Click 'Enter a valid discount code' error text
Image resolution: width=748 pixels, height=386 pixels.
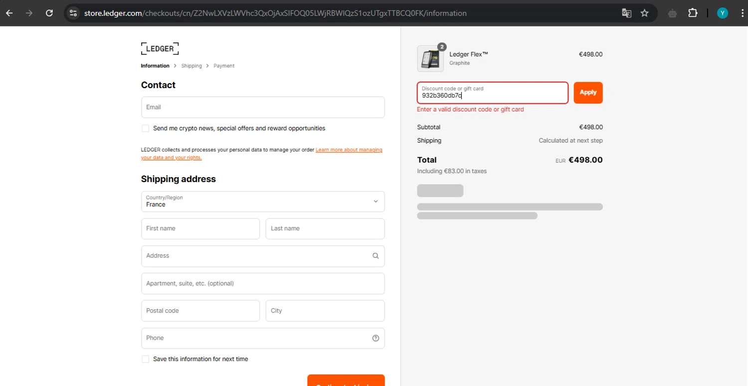tap(470, 109)
